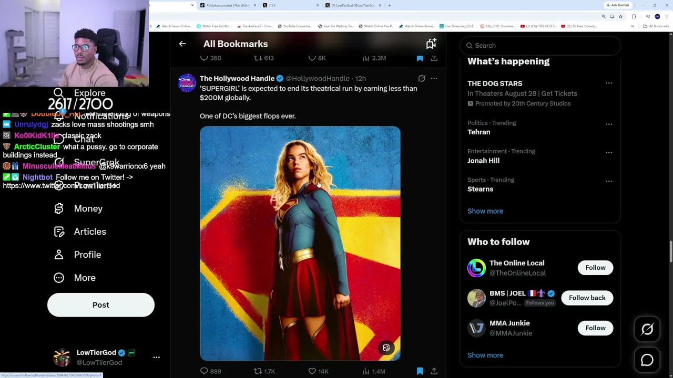Image resolution: width=673 pixels, height=378 pixels.
Task: Go back using the All Bookmarks arrow
Action: pos(182,44)
